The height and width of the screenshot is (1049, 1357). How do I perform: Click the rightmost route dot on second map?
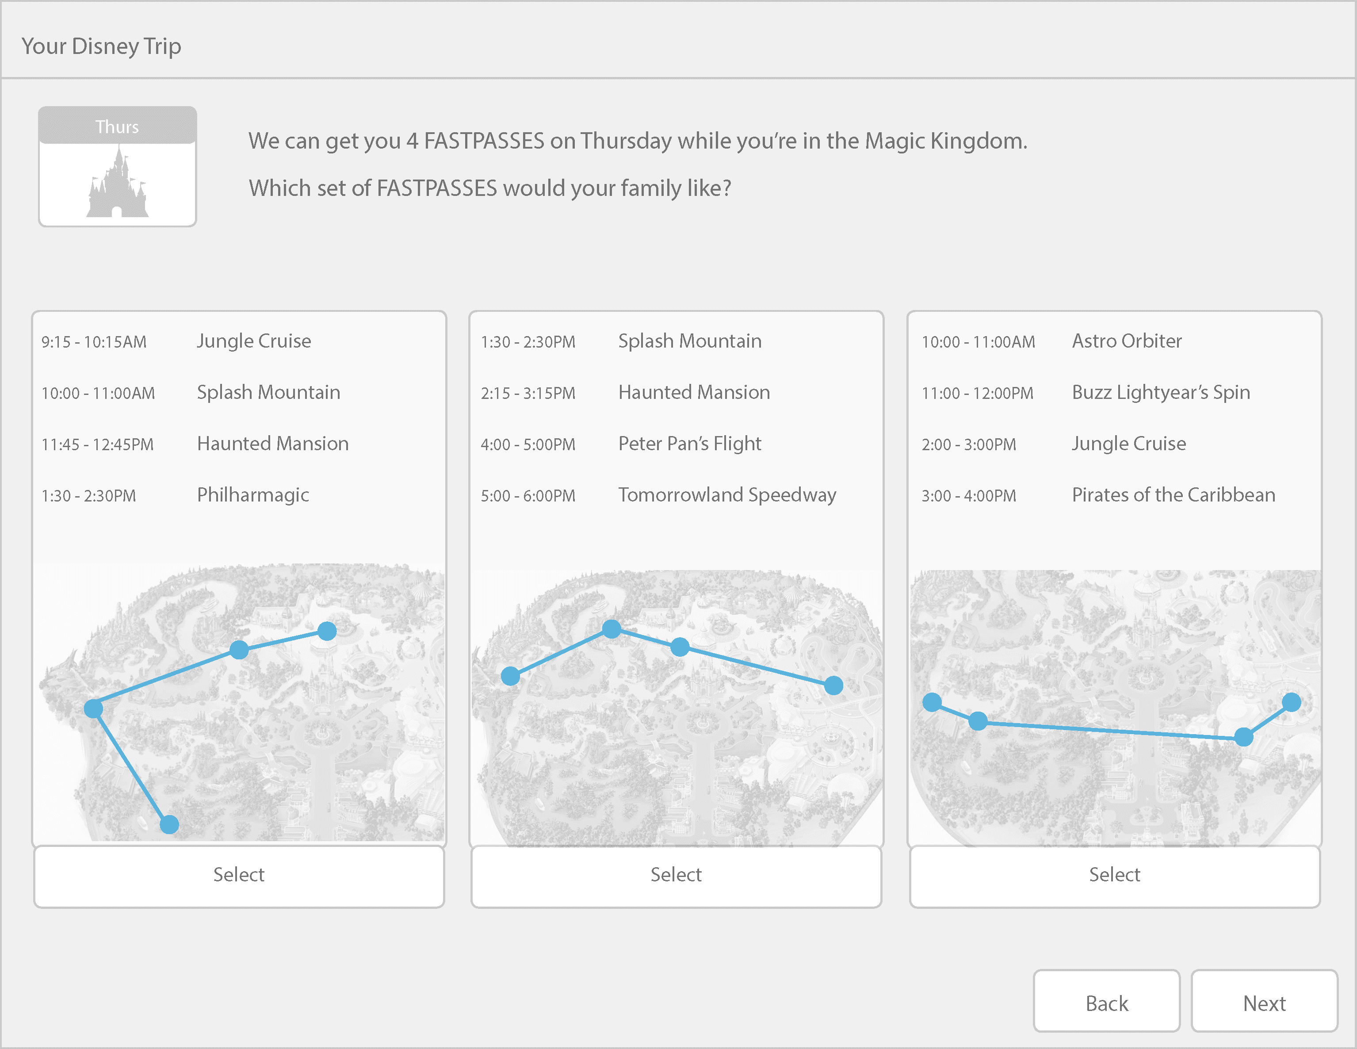(833, 685)
